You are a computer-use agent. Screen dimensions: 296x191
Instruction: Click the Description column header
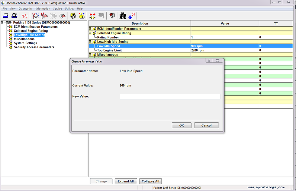140,23
